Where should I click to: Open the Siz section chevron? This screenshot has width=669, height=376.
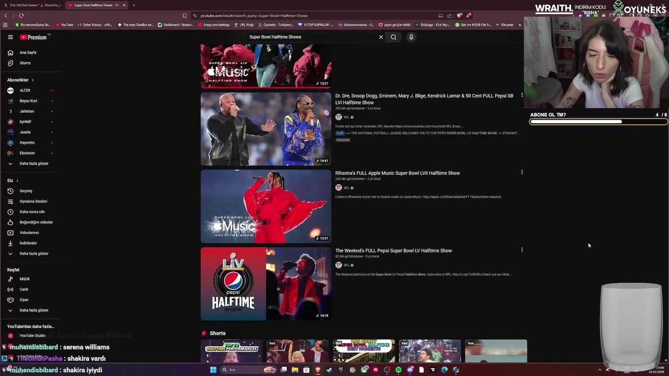[17, 180]
